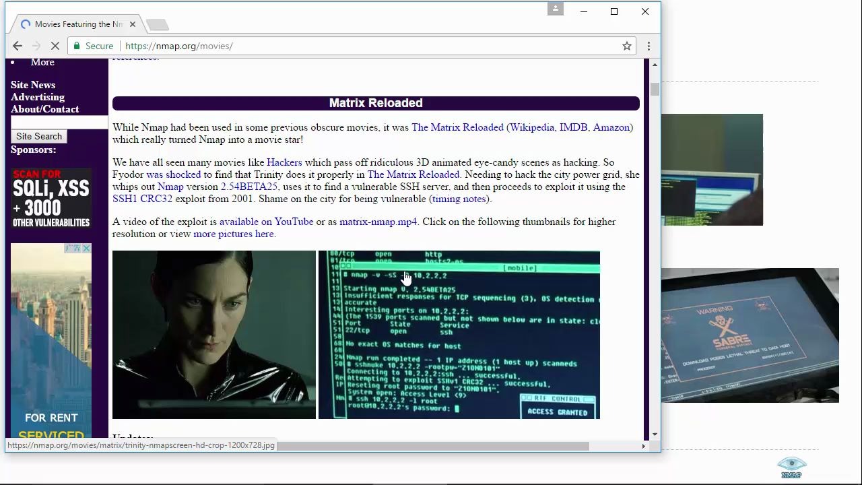Open the More link in the sidebar

point(42,62)
